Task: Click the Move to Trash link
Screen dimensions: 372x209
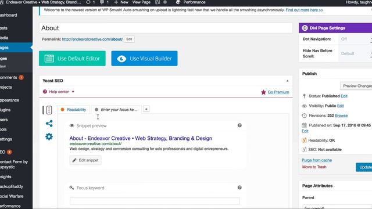Action: [x=314, y=167]
